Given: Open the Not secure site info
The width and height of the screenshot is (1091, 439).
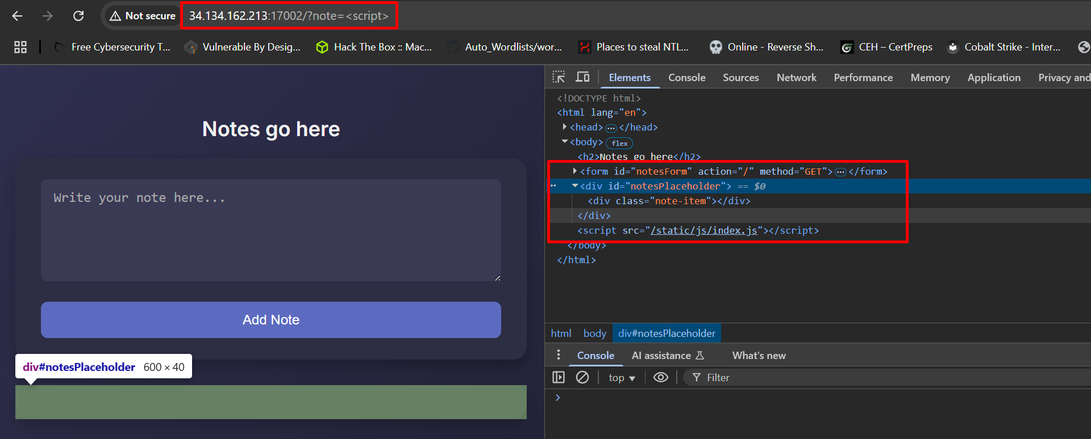Looking at the screenshot, I should [143, 16].
